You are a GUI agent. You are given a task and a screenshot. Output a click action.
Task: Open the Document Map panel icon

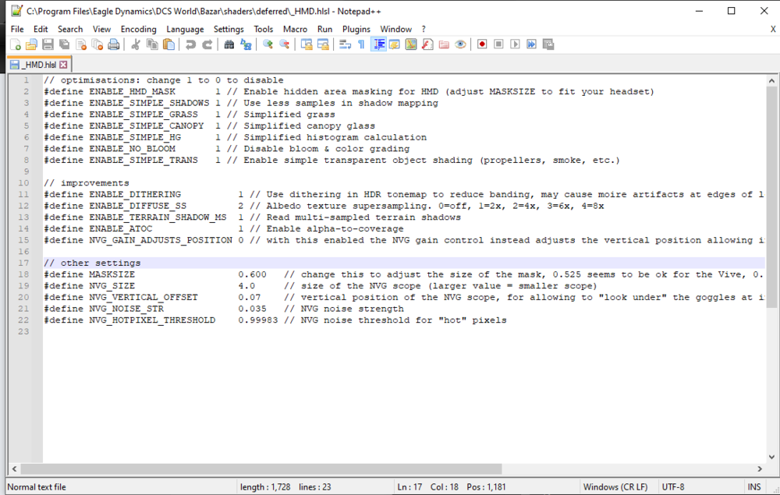tap(411, 44)
